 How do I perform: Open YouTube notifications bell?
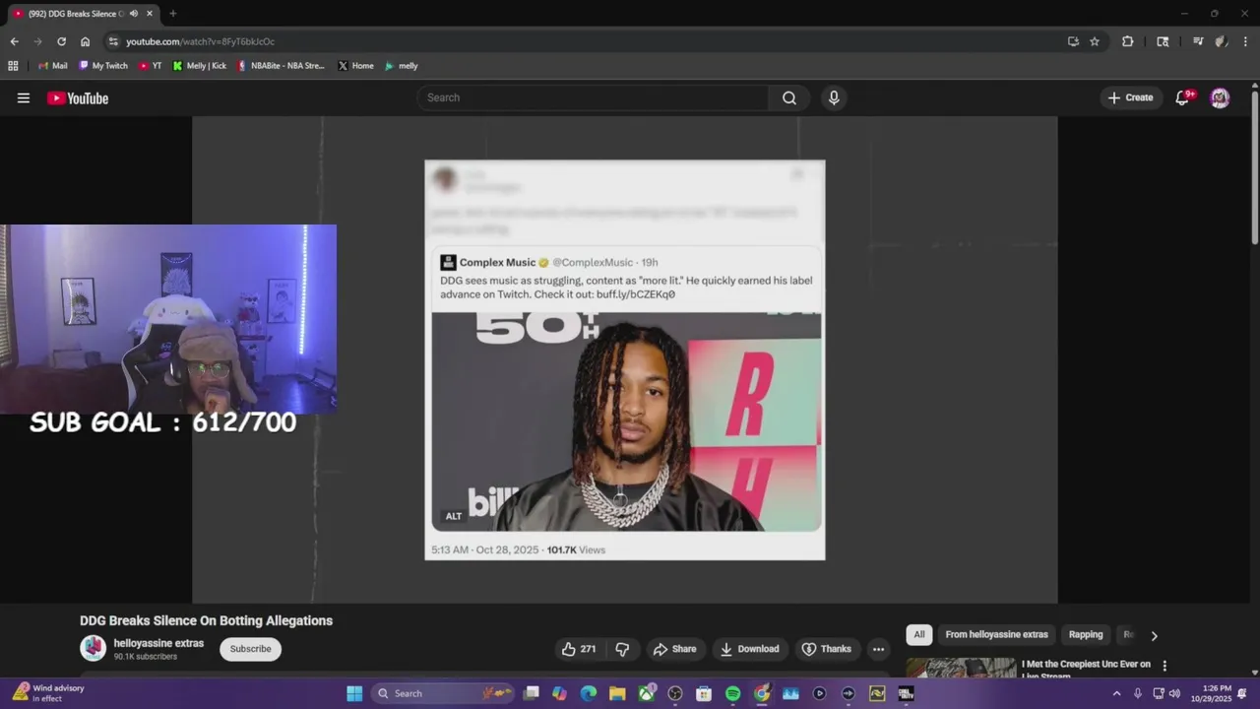click(1184, 97)
